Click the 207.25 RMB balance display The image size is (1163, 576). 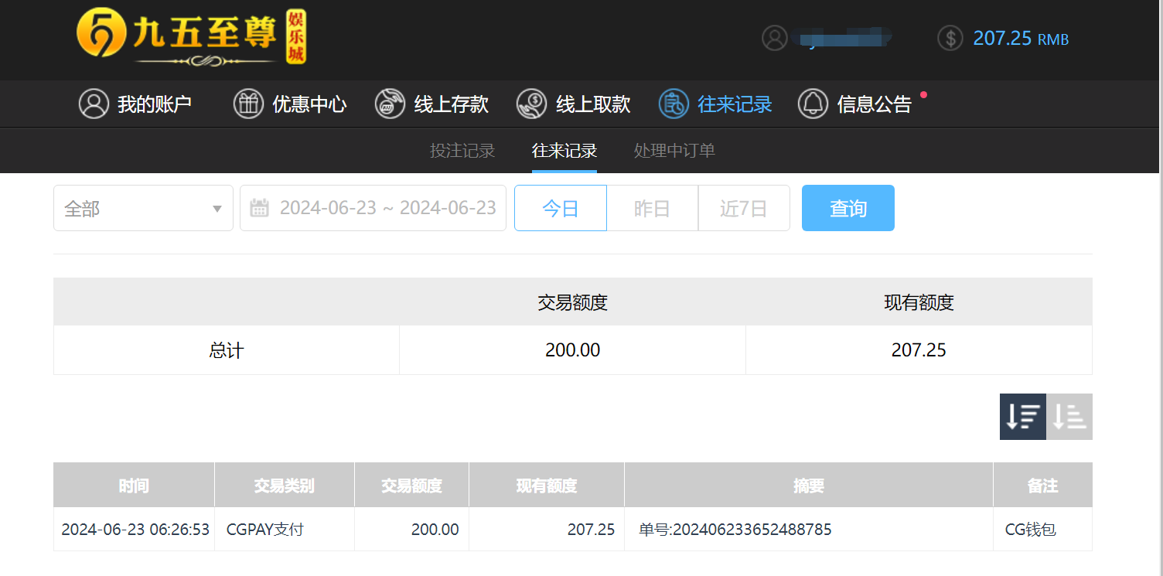[1021, 39]
